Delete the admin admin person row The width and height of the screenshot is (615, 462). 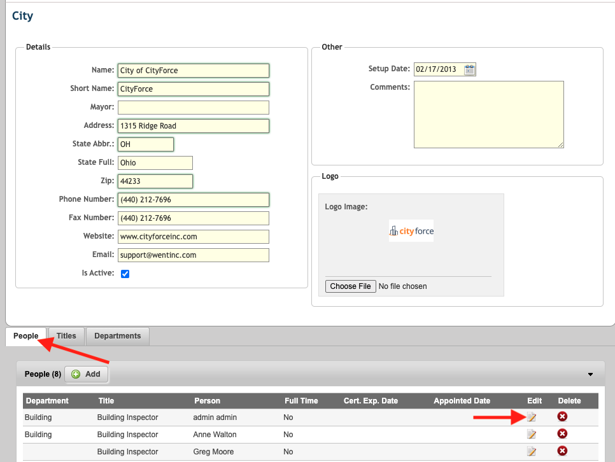(562, 417)
